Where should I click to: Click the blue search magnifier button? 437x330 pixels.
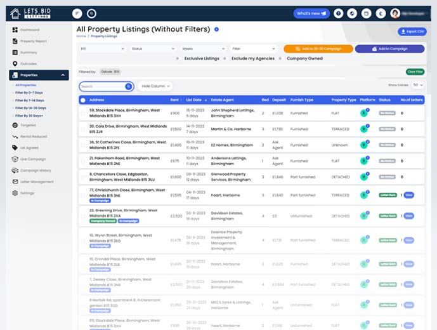click(x=129, y=86)
